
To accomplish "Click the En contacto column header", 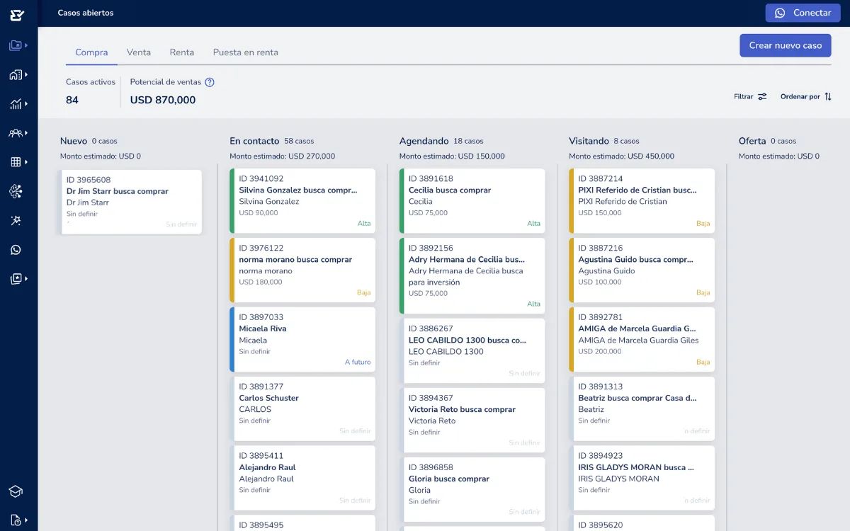I will [254, 141].
